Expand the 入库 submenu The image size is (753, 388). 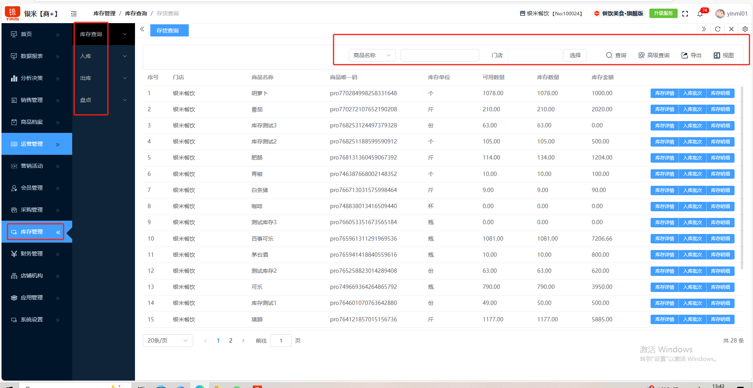[x=103, y=56]
